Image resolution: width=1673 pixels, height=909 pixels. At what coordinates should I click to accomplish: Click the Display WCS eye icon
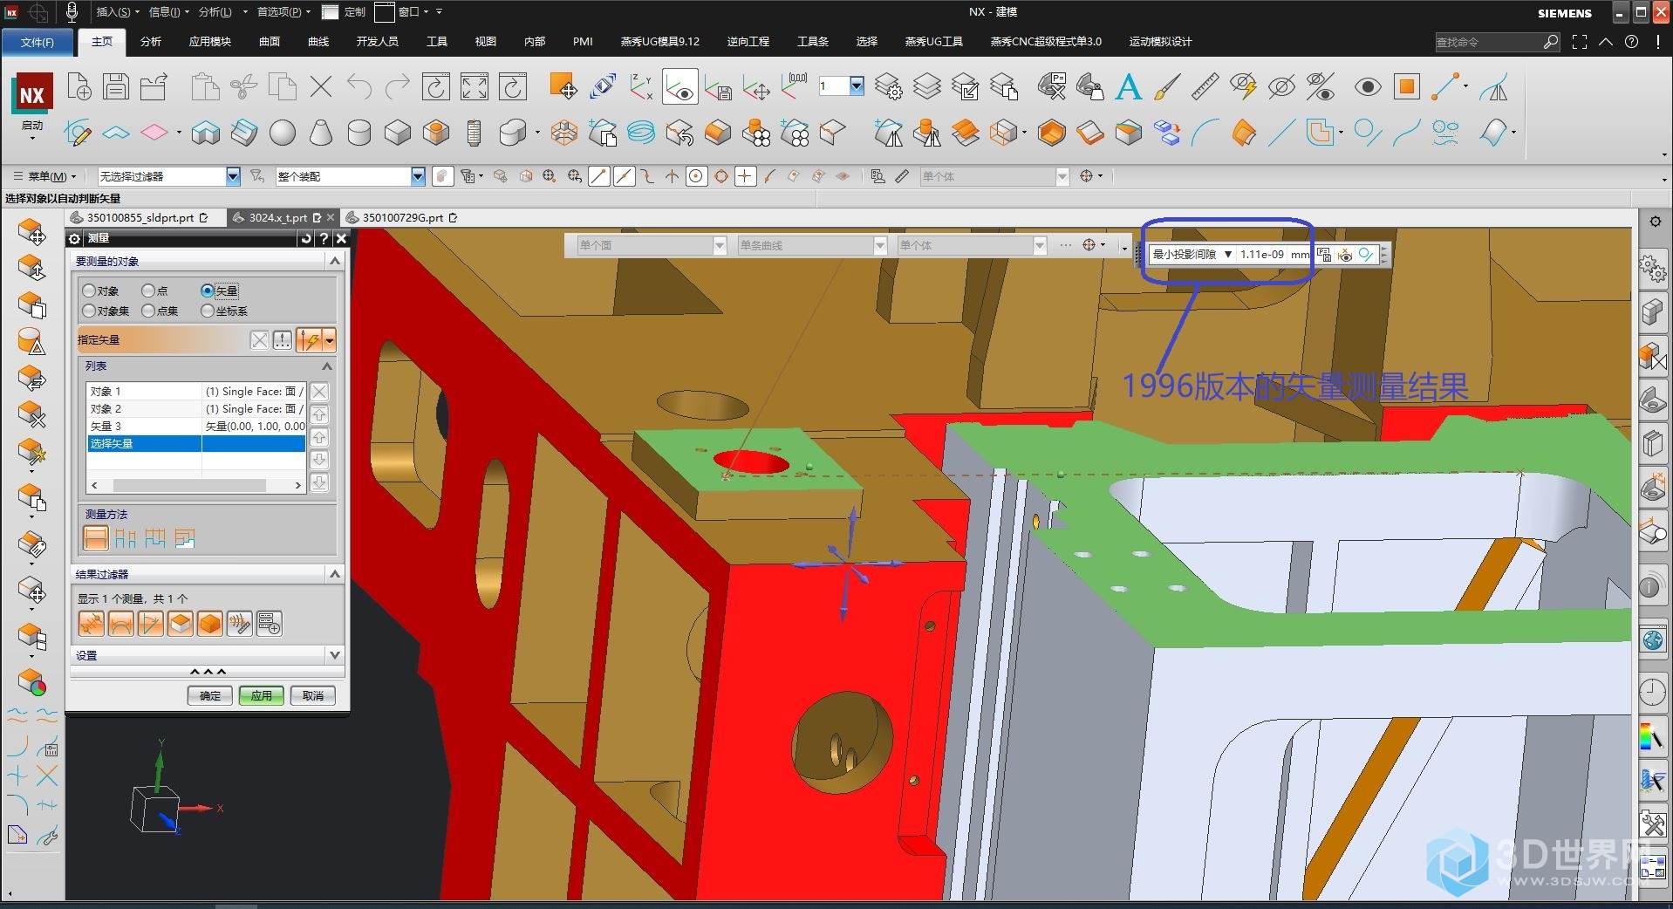(x=679, y=87)
